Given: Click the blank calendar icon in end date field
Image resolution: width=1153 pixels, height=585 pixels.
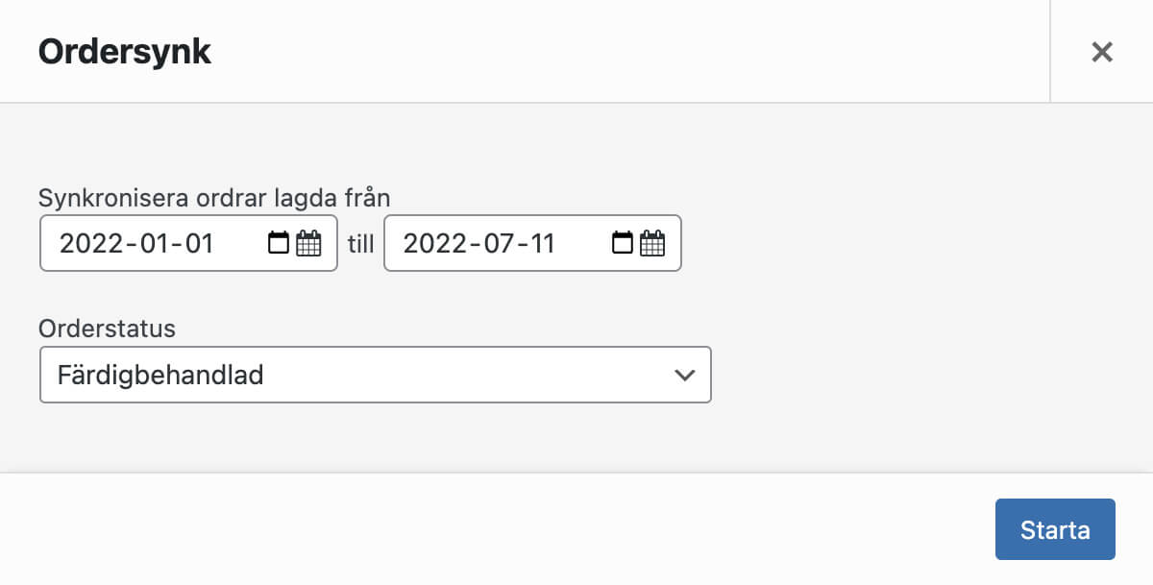Looking at the screenshot, I should tap(622, 243).
